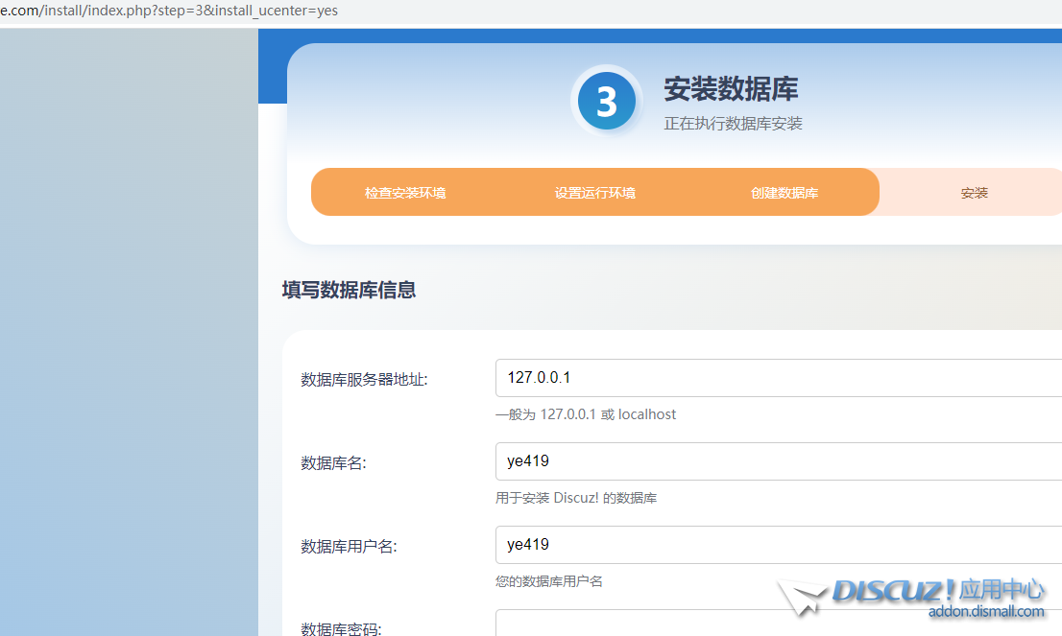Open the 安装 step tab

pyautogui.click(x=974, y=193)
